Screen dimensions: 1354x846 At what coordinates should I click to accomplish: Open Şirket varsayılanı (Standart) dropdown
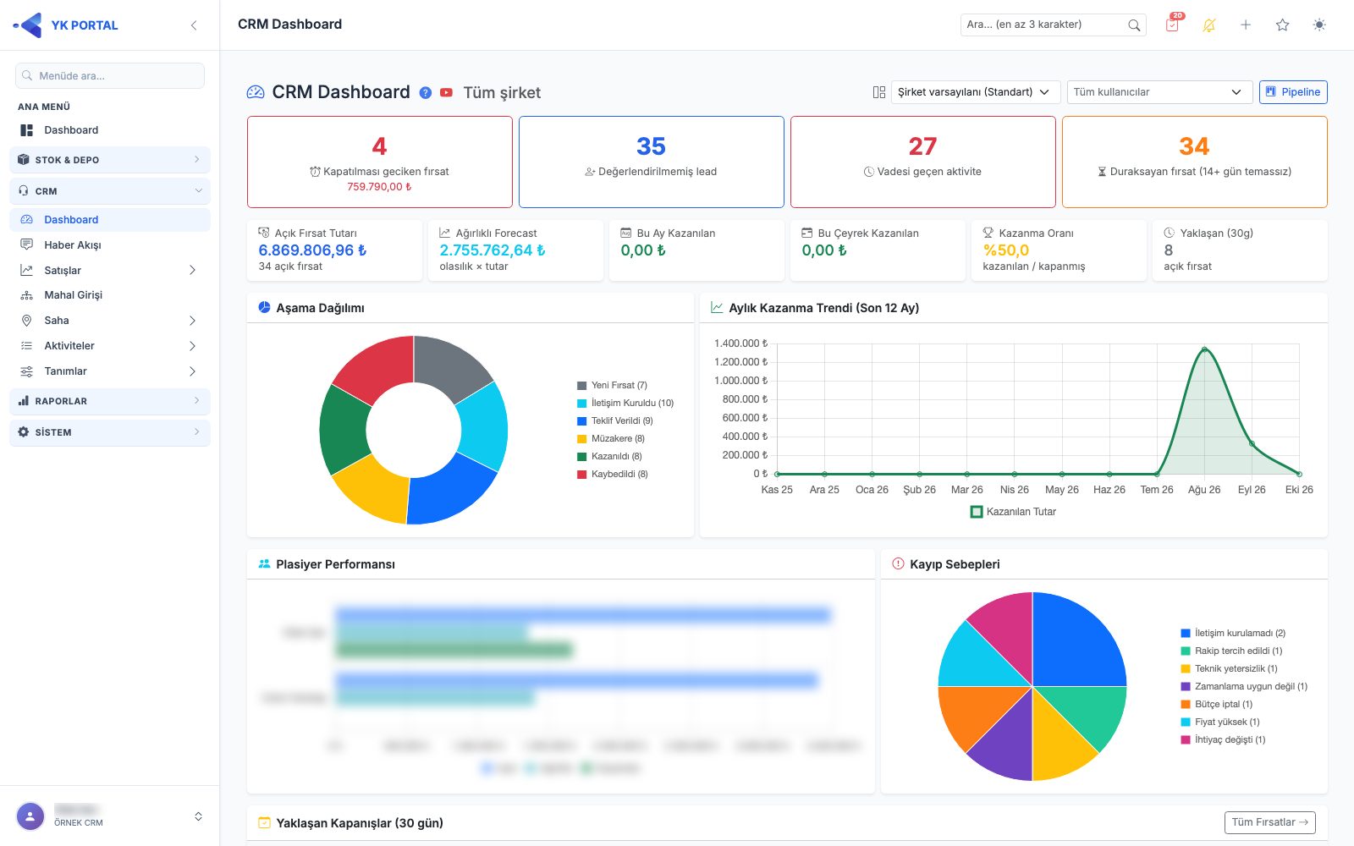[974, 92]
